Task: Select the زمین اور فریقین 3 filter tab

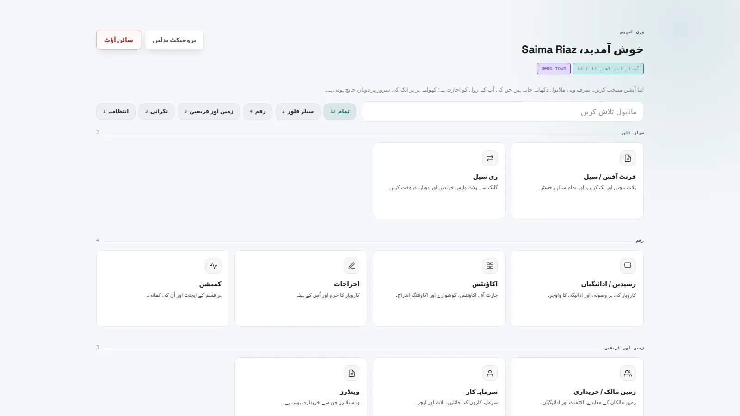Action: click(x=209, y=111)
